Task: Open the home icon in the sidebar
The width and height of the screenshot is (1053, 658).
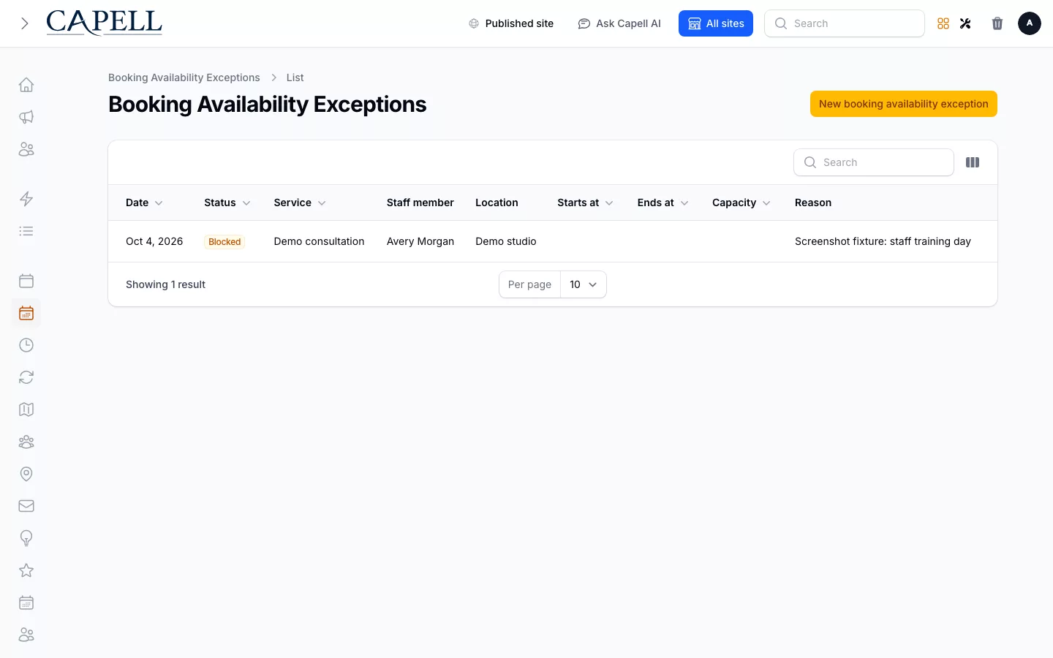Action: tap(26, 85)
